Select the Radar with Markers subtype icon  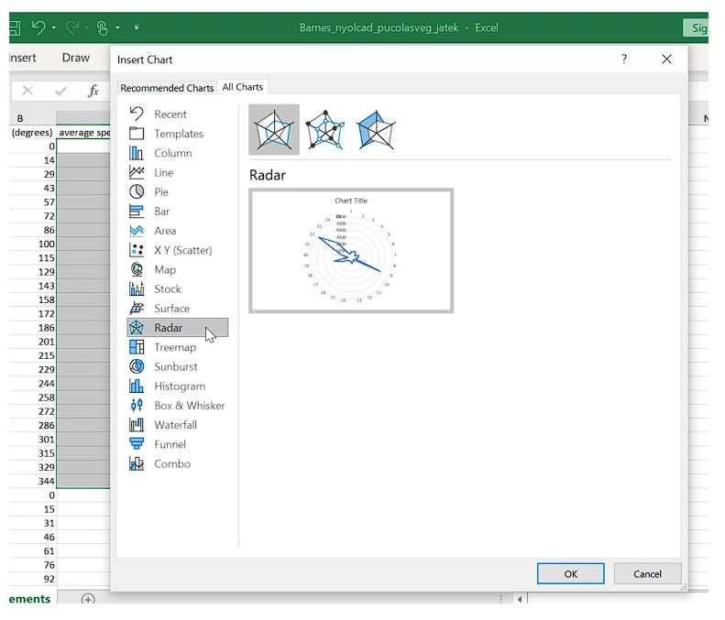point(324,130)
